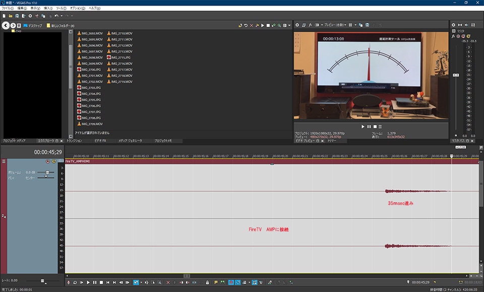
Task: Click the timecode field showing 00:00:45;29
Action: click(48, 152)
